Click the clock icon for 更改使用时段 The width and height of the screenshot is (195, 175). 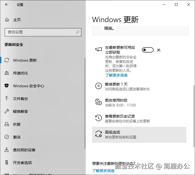pyautogui.click(x=99, y=102)
